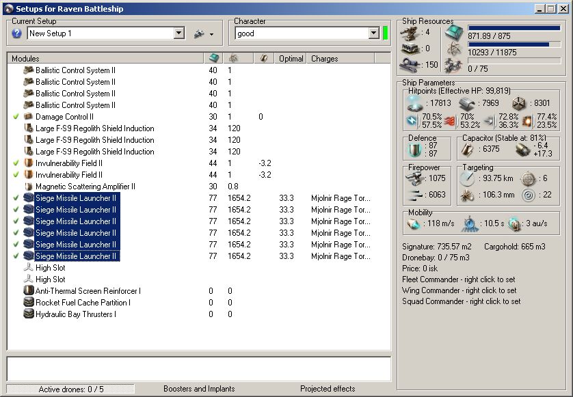Click the shield hitpoints icon

click(x=414, y=103)
